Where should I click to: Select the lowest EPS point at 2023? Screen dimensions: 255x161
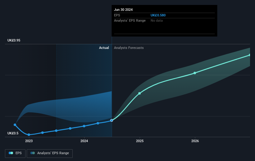point(29,135)
